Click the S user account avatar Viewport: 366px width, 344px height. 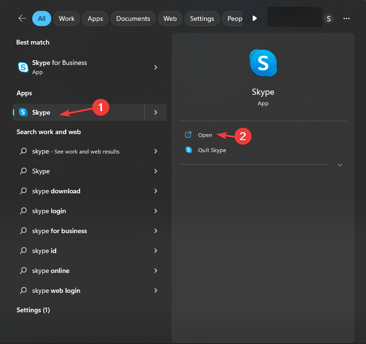pos(329,18)
